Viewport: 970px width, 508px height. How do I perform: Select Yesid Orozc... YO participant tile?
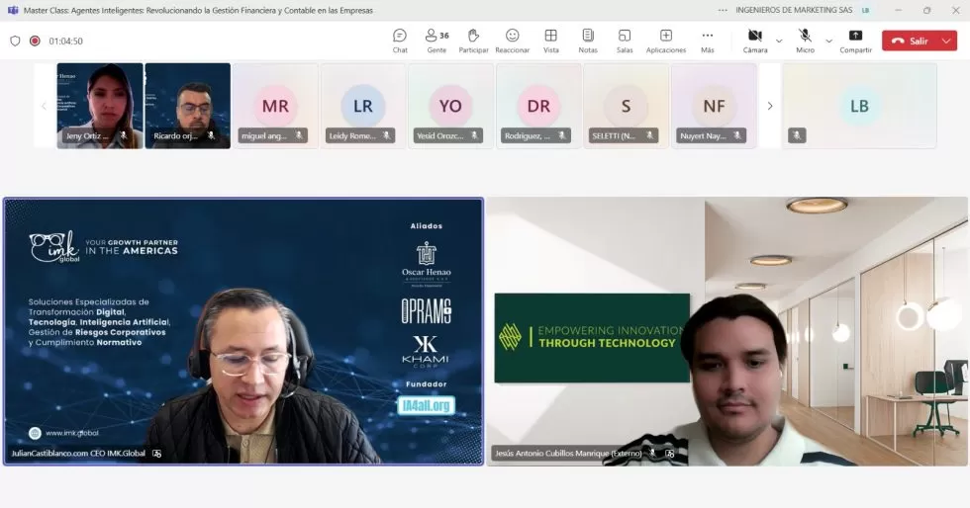point(450,106)
